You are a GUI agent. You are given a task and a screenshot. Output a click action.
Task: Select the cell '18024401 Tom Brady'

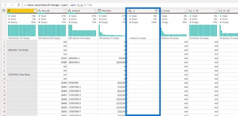22,50
